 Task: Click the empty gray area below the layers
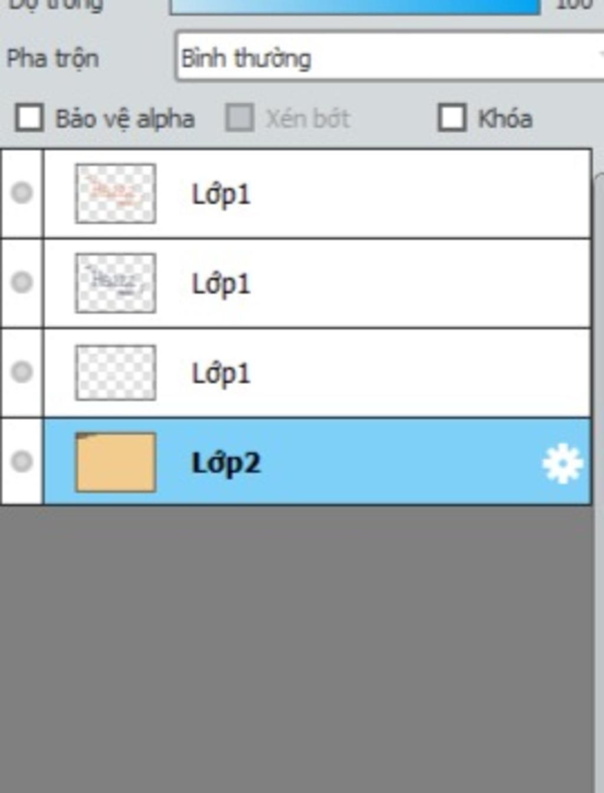coord(296,648)
